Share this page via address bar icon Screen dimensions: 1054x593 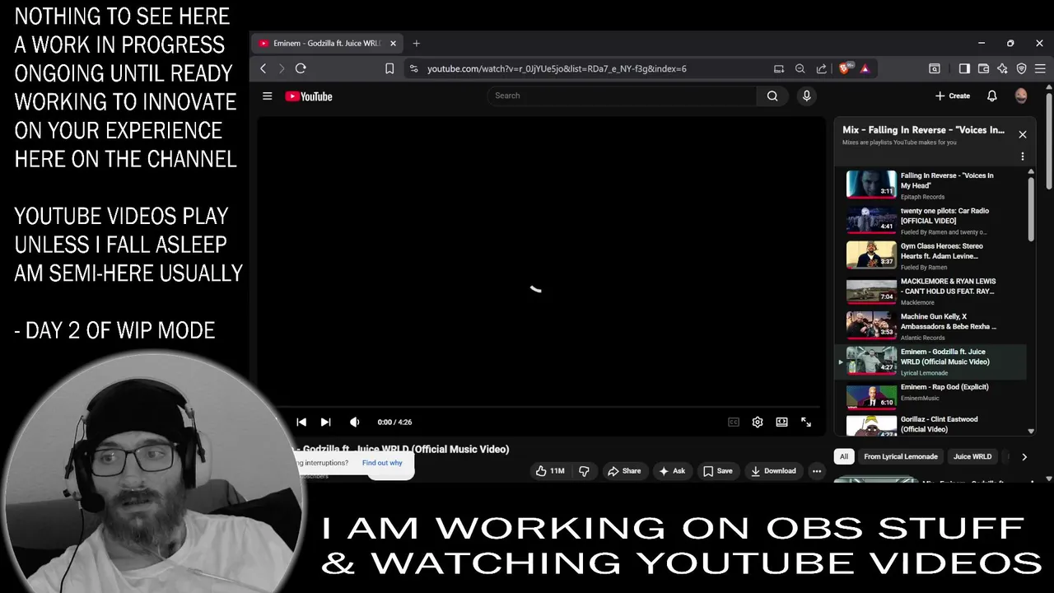point(822,69)
